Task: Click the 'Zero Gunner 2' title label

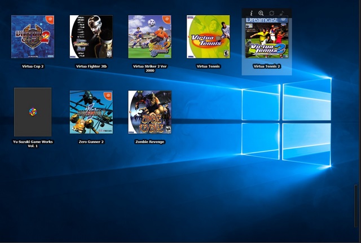Action: [91, 142]
